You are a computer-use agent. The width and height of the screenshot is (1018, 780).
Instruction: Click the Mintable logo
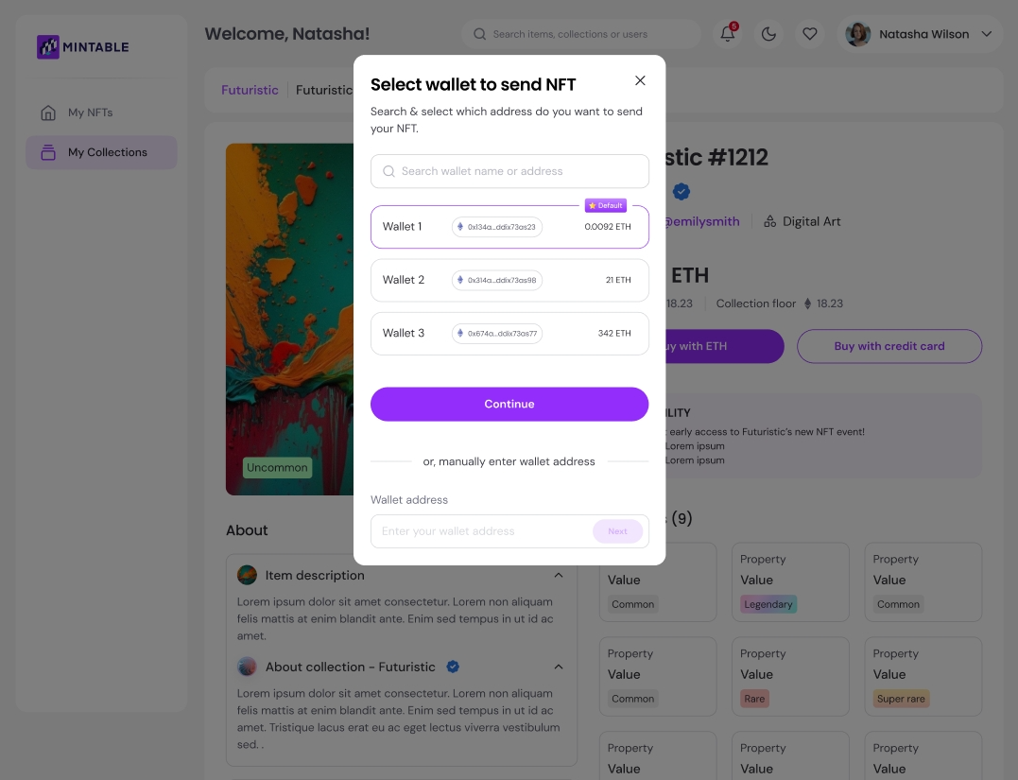click(x=83, y=46)
